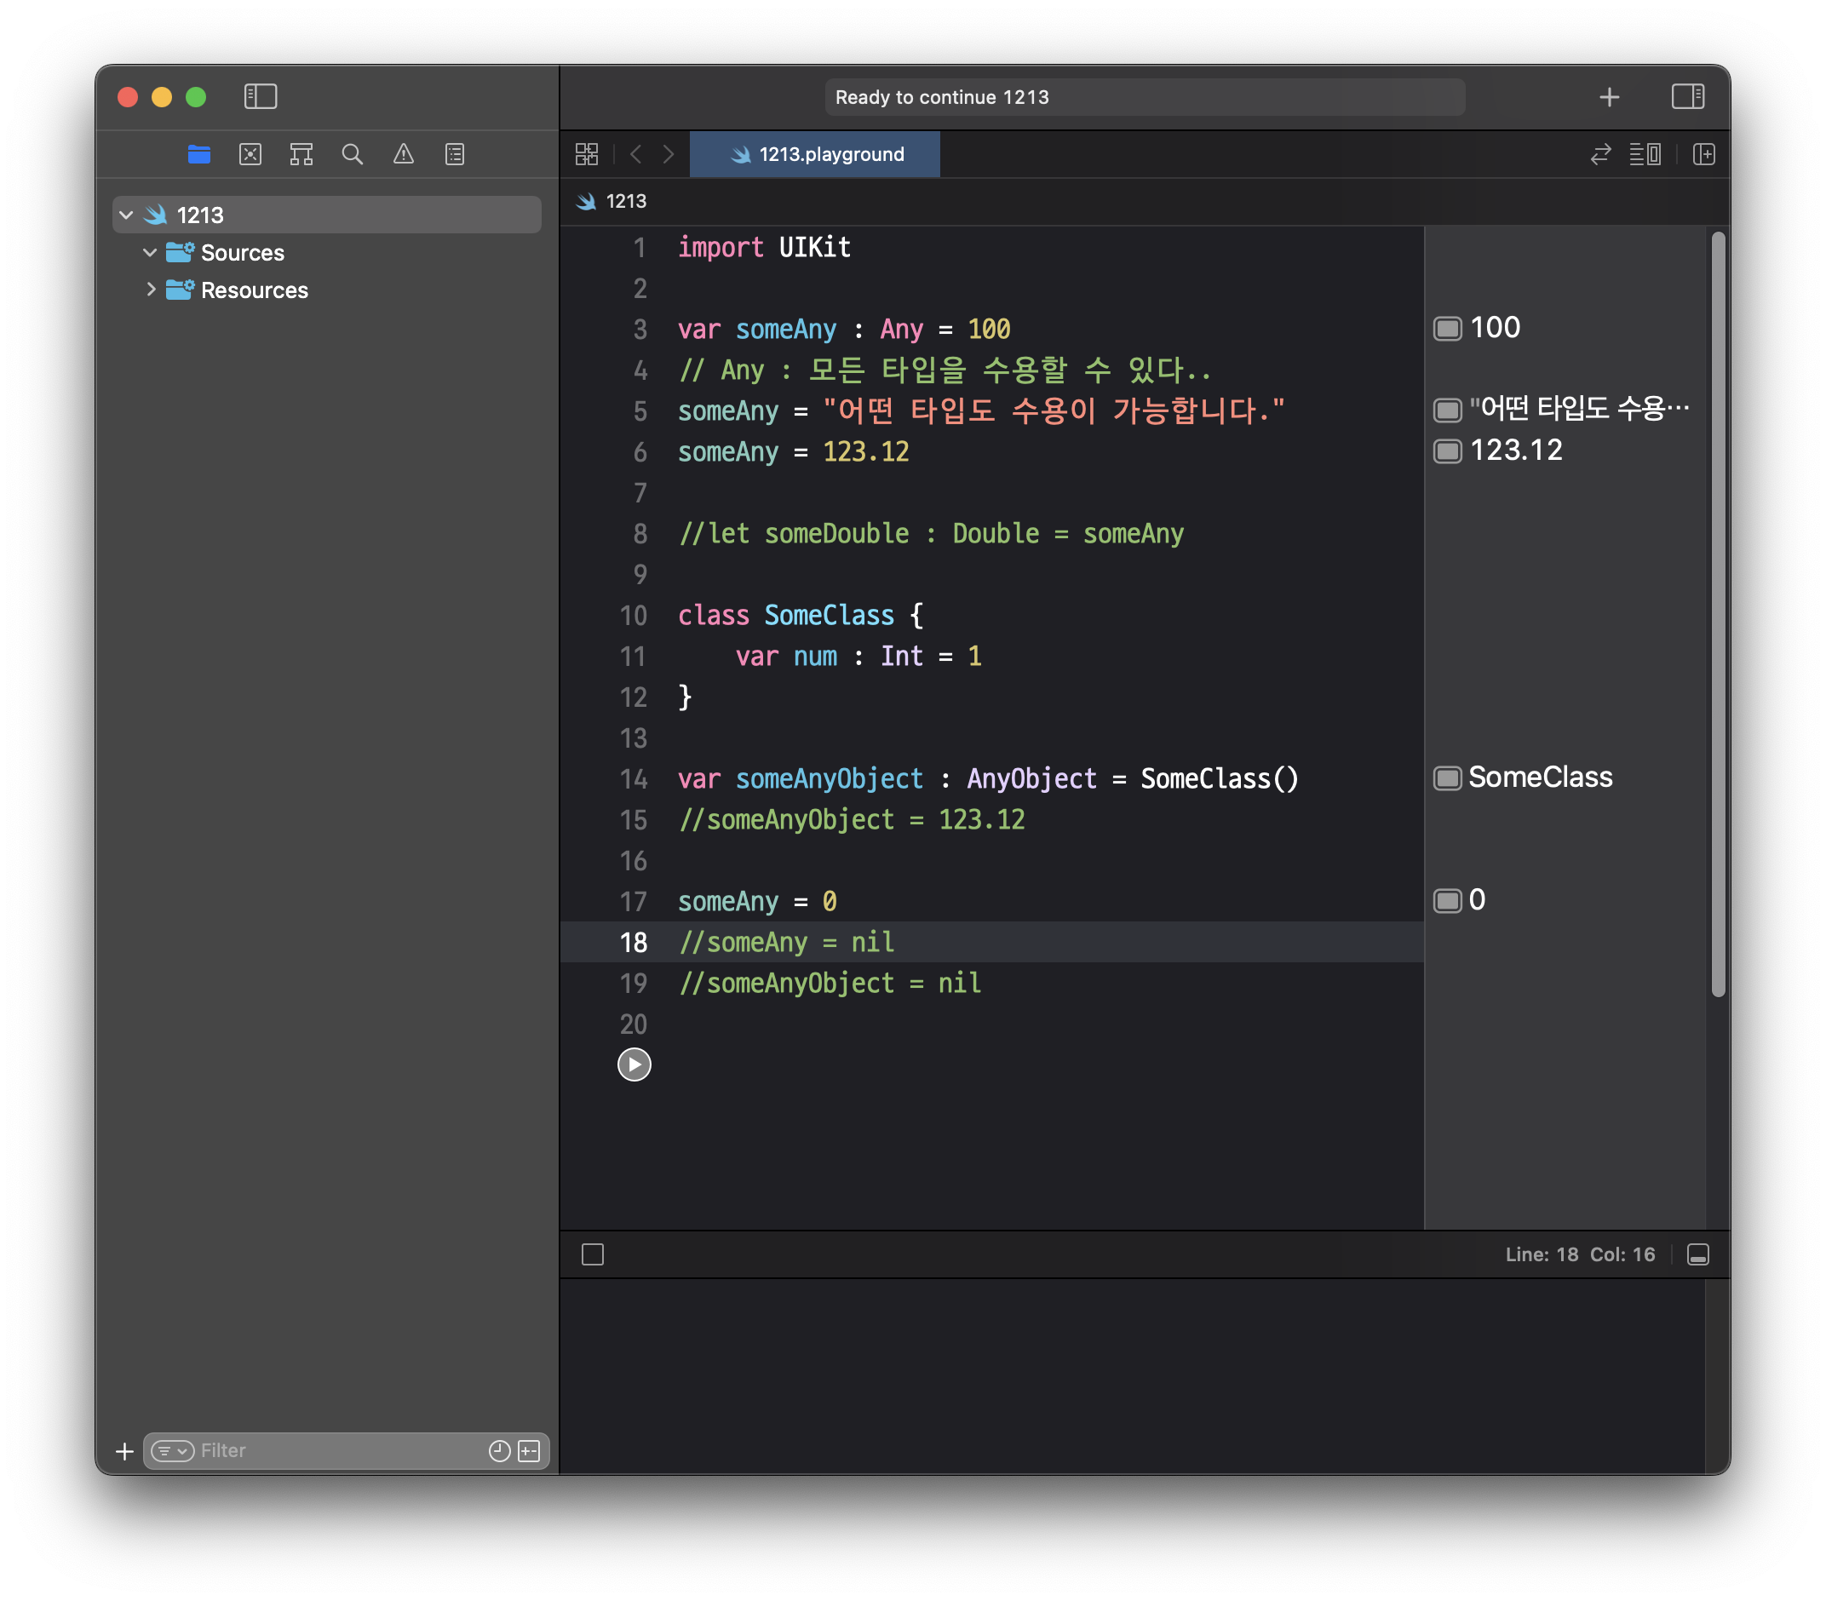Open the Source Control navigator
This screenshot has height=1601, width=1826.
click(250, 154)
